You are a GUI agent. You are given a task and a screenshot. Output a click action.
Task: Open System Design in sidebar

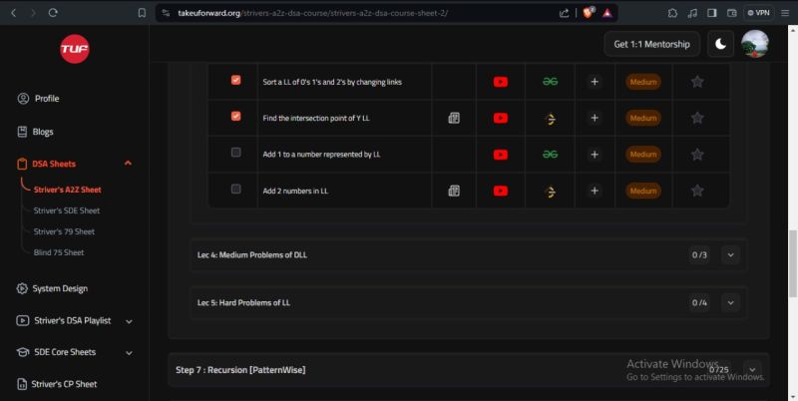[52, 288]
